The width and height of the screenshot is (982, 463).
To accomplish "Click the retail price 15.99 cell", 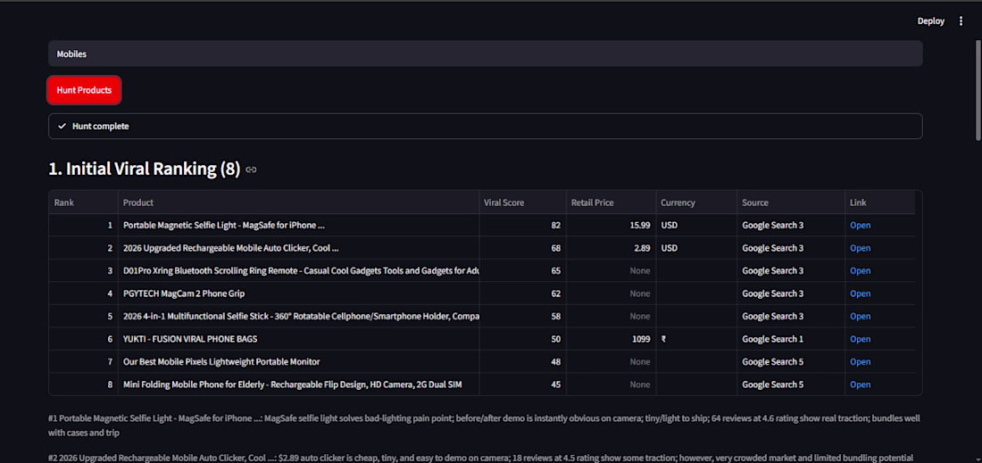I will (611, 225).
